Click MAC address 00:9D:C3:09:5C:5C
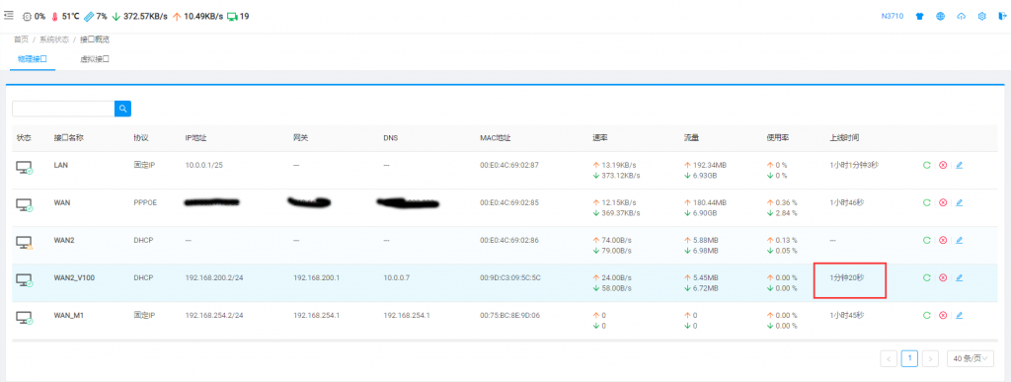The image size is (1011, 382). click(x=510, y=277)
